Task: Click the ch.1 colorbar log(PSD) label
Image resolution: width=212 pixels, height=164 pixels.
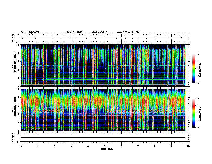Action: pyautogui.click(x=200, y=70)
